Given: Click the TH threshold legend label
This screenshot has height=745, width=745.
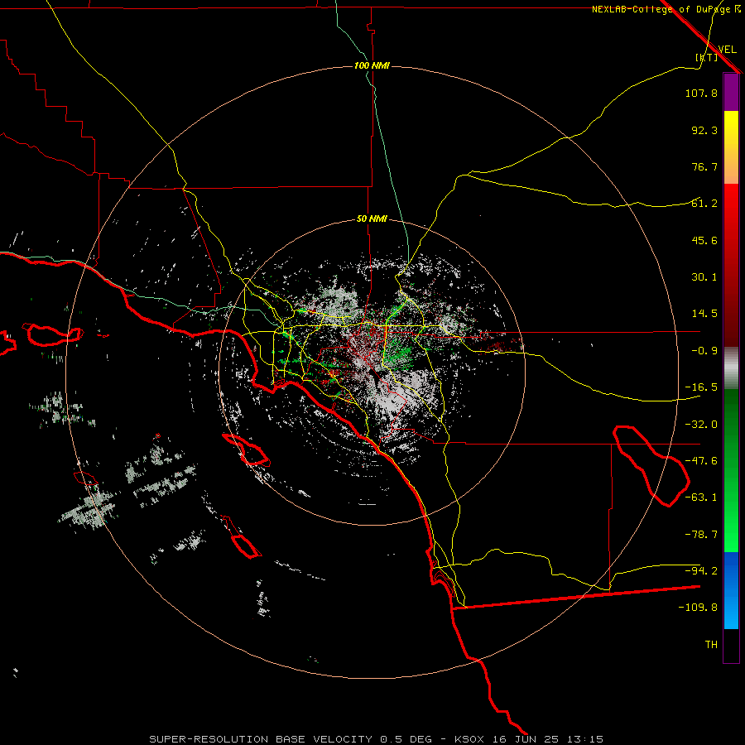Looking at the screenshot, I should point(711,645).
